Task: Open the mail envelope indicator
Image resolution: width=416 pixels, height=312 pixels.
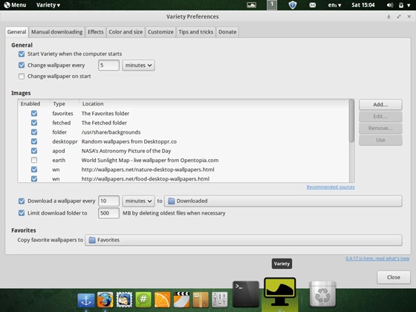Action: point(313,5)
